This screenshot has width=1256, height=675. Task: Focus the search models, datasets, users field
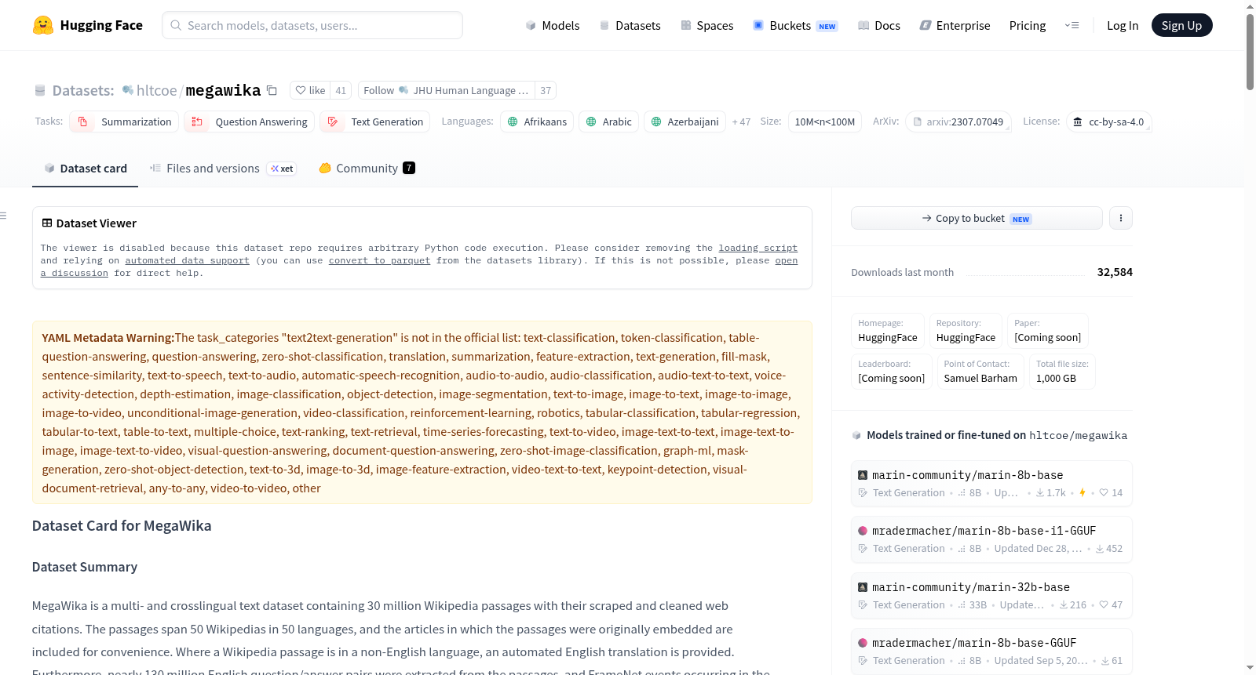[312, 25]
